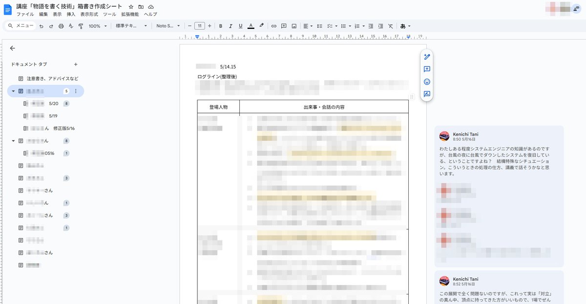Insert a link
This screenshot has width=586, height=304.
pos(273,26)
